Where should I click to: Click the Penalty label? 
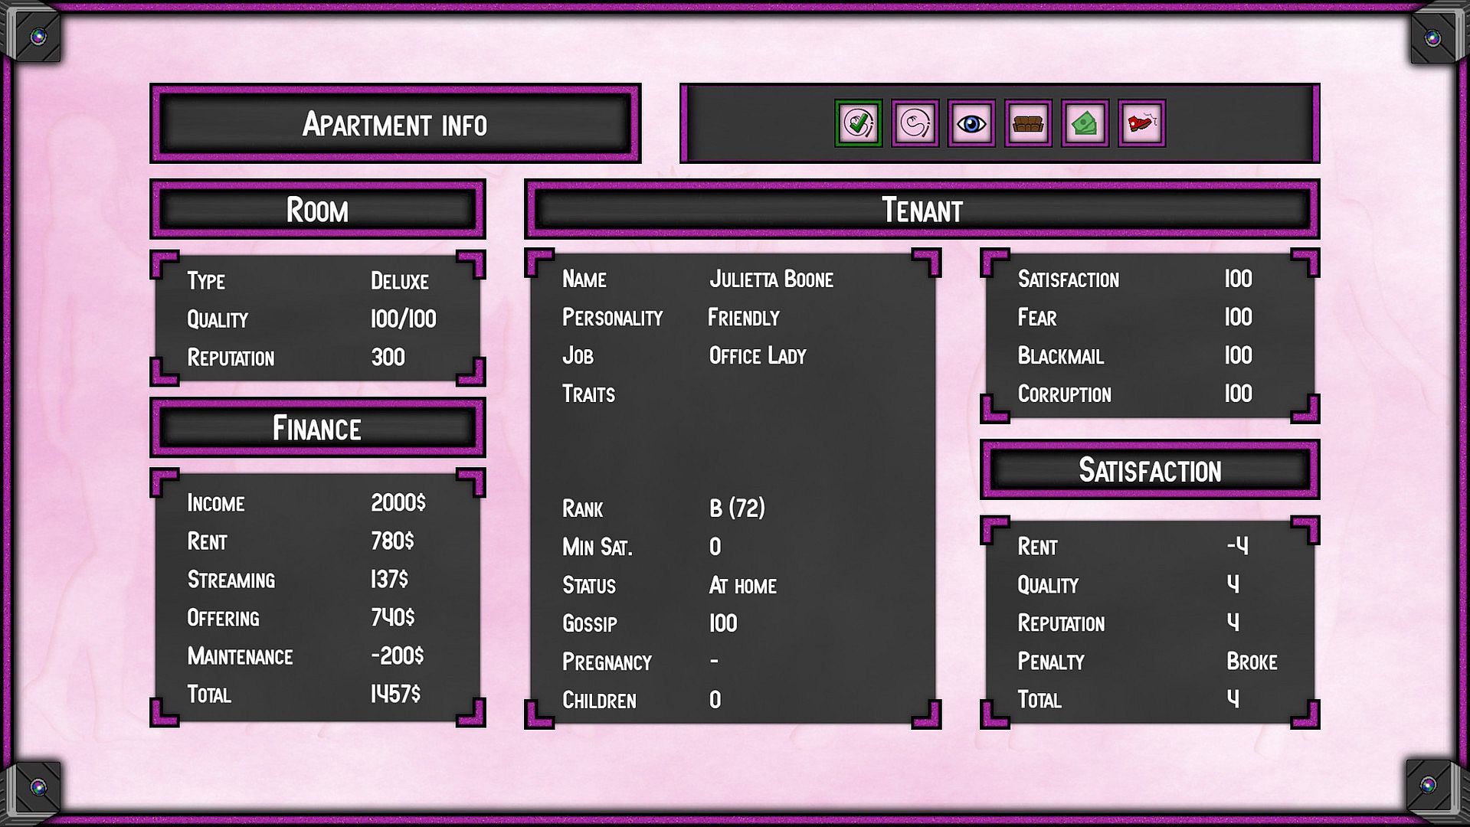point(1051,662)
